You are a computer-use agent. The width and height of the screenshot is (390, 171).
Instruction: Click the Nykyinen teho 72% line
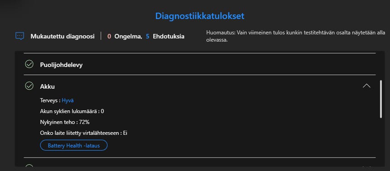(x=65, y=122)
